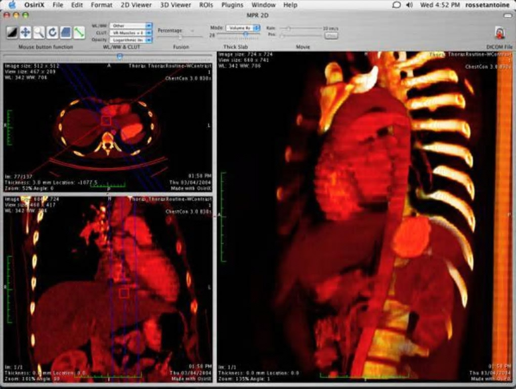This screenshot has height=389, width=516.
Task: Open the 3D Viewer menu
Action: pyautogui.click(x=176, y=5)
